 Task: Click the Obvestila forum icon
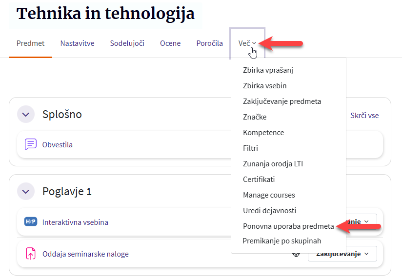click(31, 144)
